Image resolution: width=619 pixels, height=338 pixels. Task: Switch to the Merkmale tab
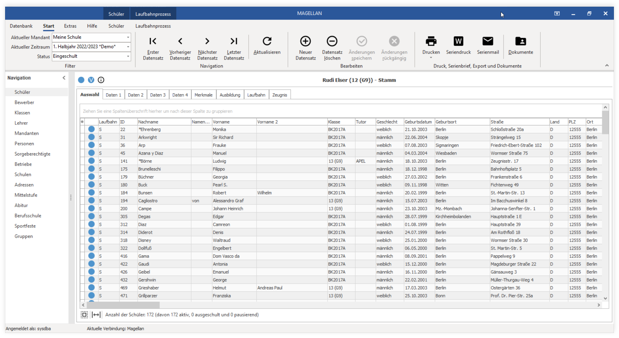coord(203,95)
